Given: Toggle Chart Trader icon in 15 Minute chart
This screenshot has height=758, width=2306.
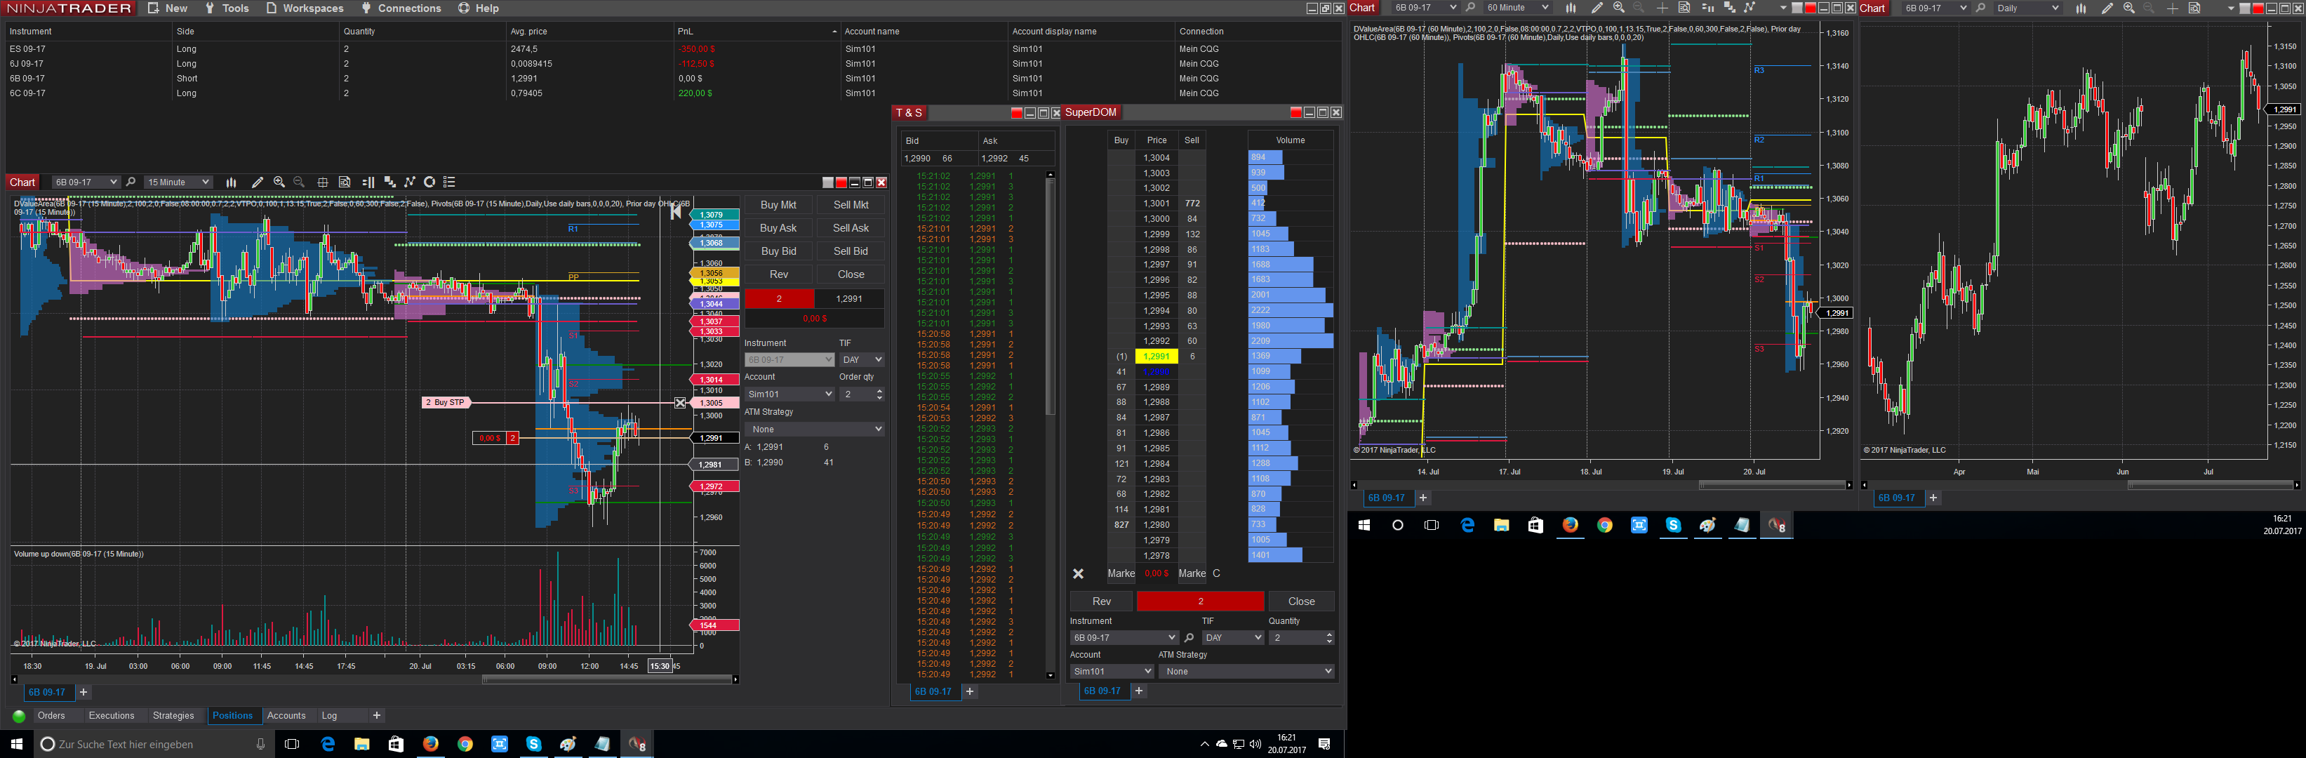Looking at the screenshot, I should [368, 182].
